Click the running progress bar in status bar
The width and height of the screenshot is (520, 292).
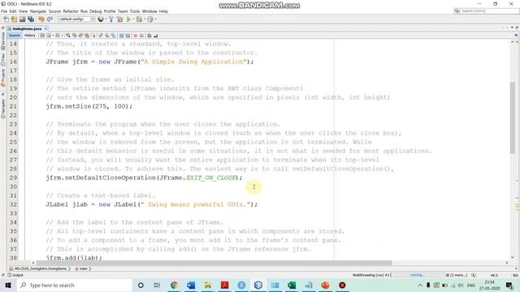click(418, 275)
